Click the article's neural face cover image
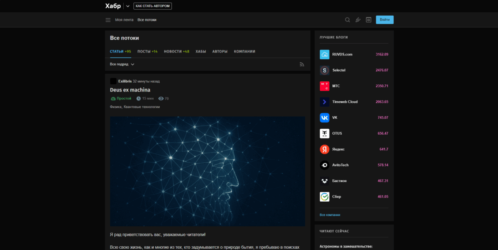This screenshot has width=498, height=250. (207, 171)
